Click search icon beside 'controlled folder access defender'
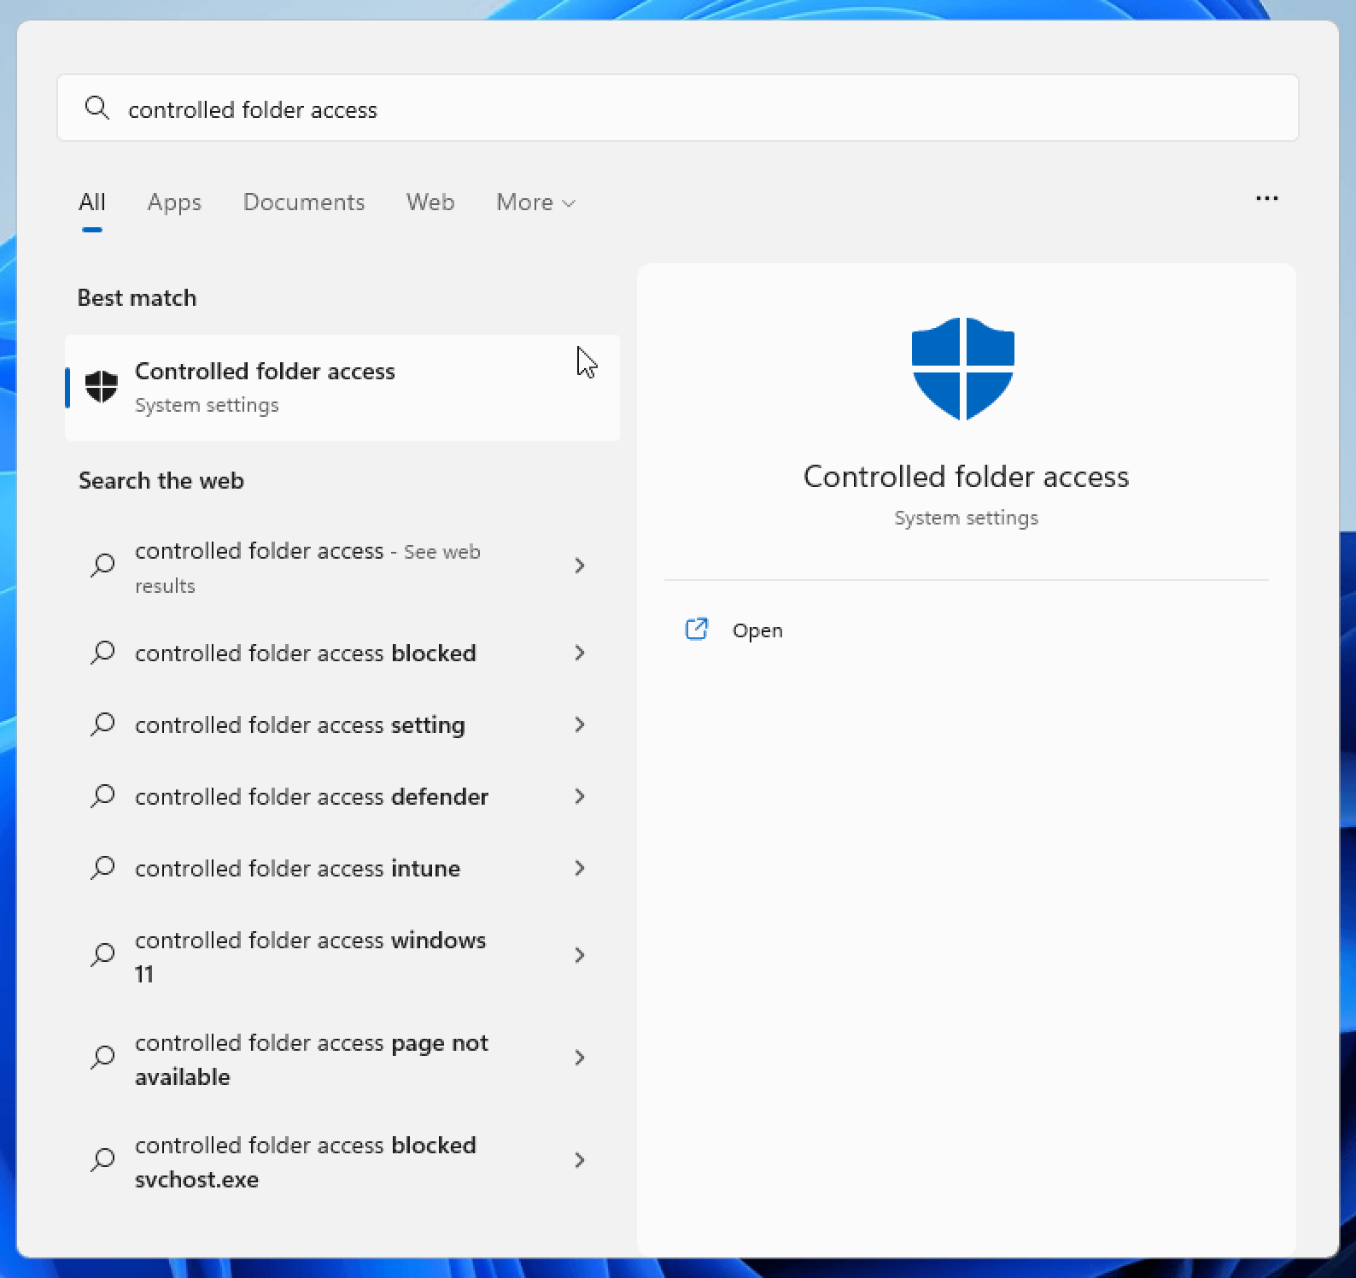 point(103,796)
